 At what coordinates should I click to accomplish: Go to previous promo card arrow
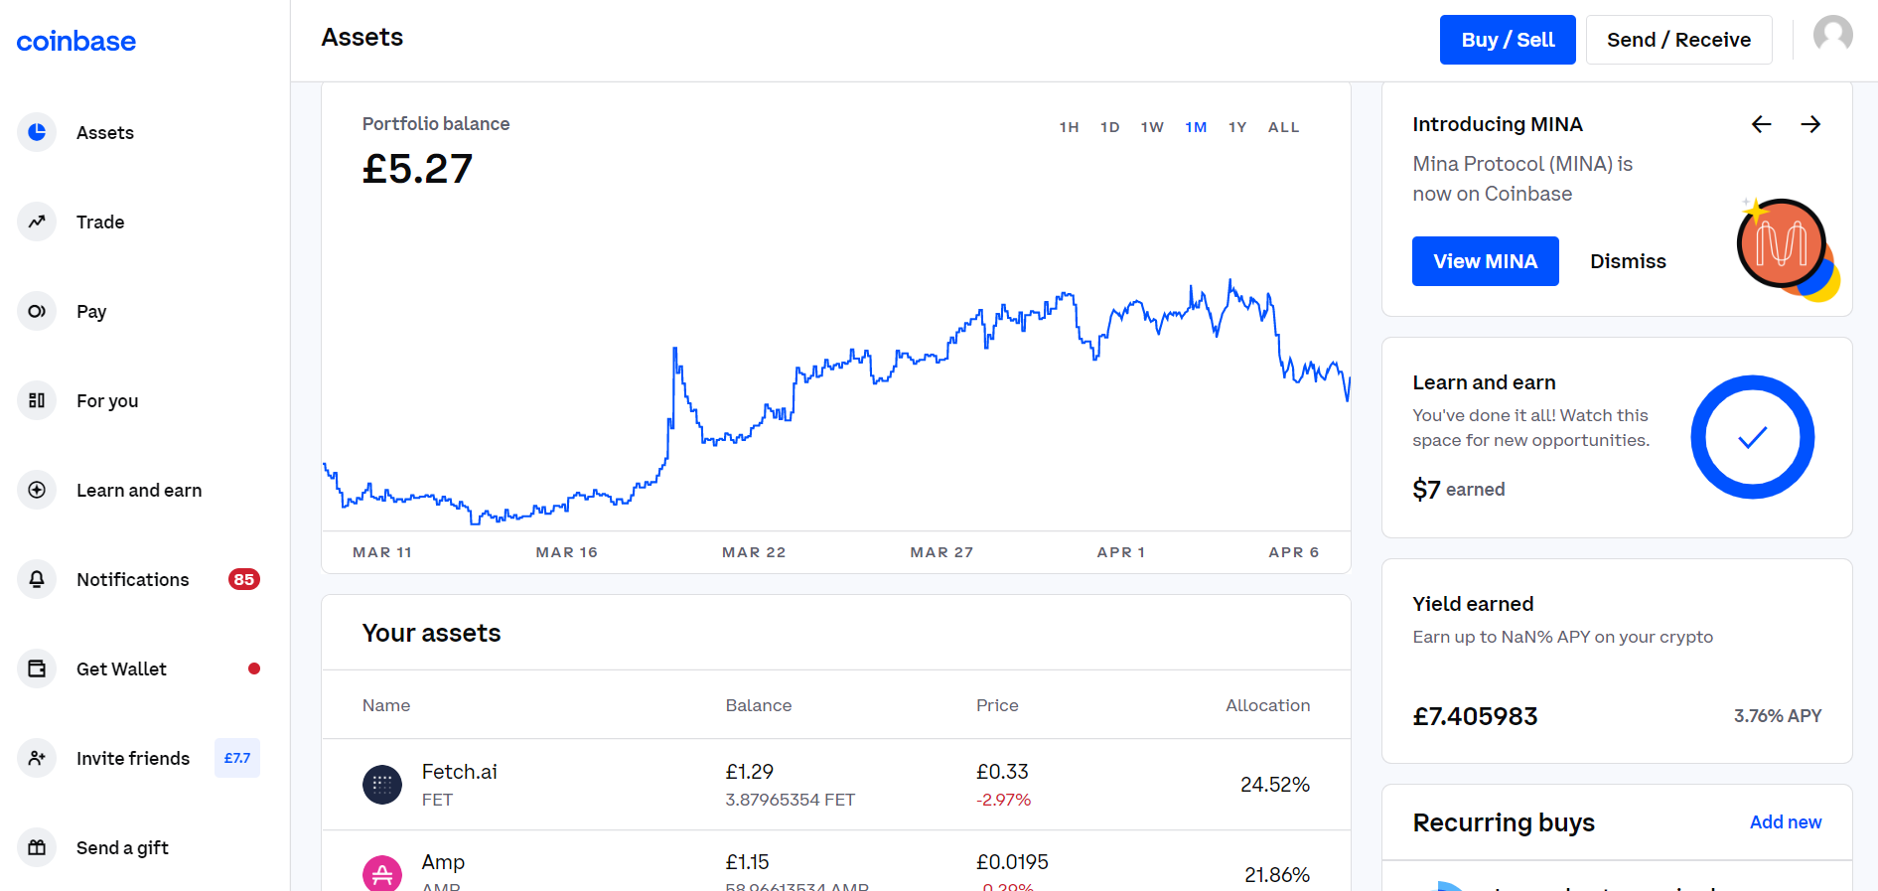pyautogui.click(x=1761, y=124)
